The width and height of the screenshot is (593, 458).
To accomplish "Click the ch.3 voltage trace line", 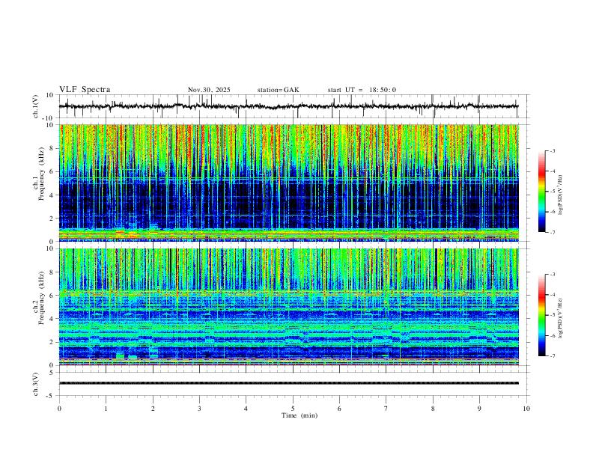I will (288, 383).
